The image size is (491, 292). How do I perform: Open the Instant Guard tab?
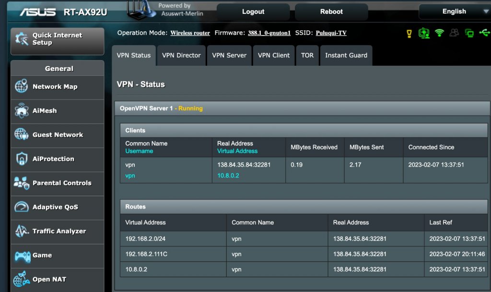click(x=346, y=56)
